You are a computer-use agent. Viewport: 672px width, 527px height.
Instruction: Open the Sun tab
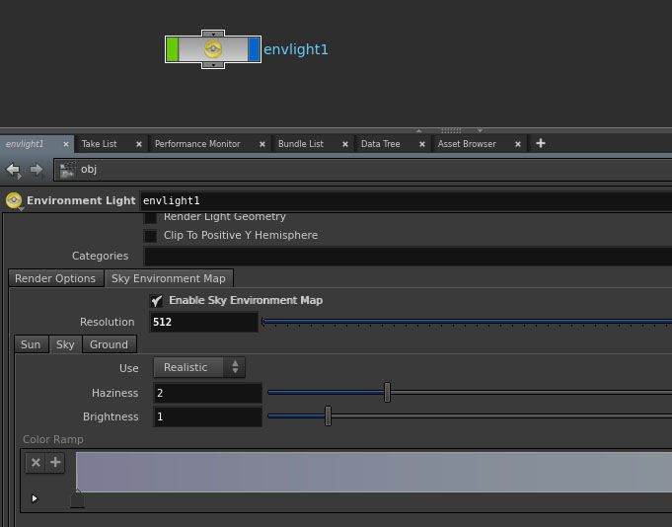point(31,344)
